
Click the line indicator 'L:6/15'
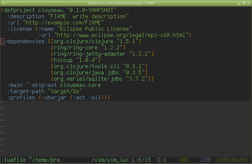[141, 160]
